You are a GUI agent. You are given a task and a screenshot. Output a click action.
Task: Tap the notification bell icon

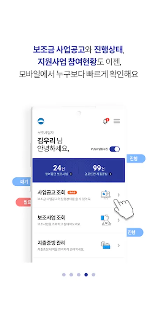(x=105, y=121)
